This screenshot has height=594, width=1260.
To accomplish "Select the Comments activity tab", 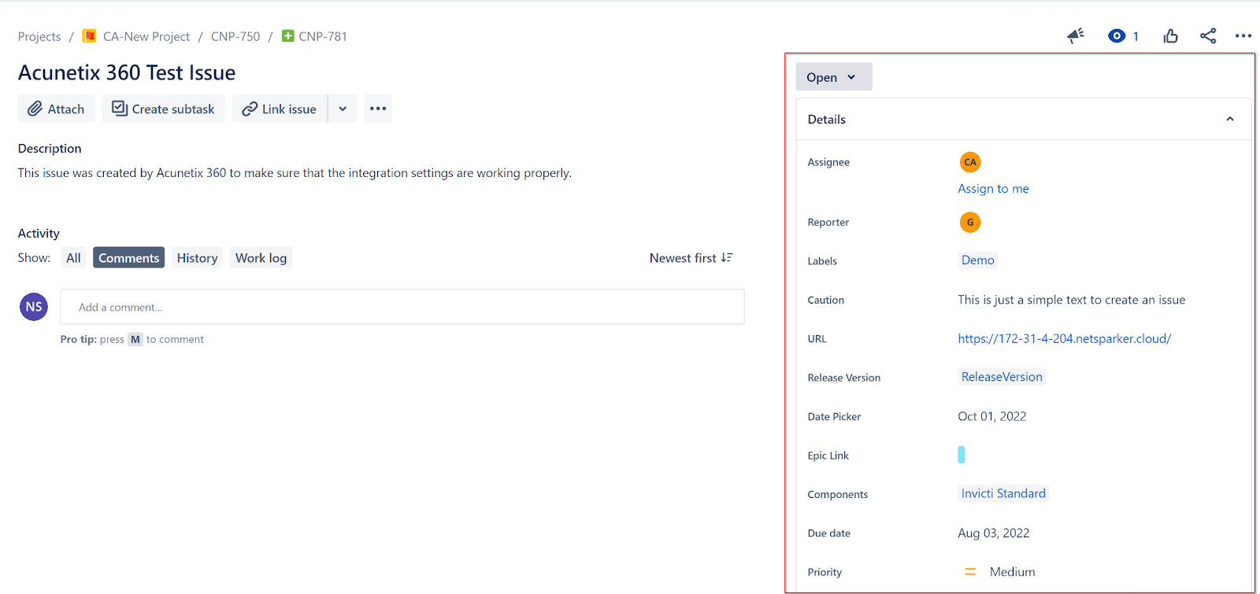I will [x=129, y=258].
